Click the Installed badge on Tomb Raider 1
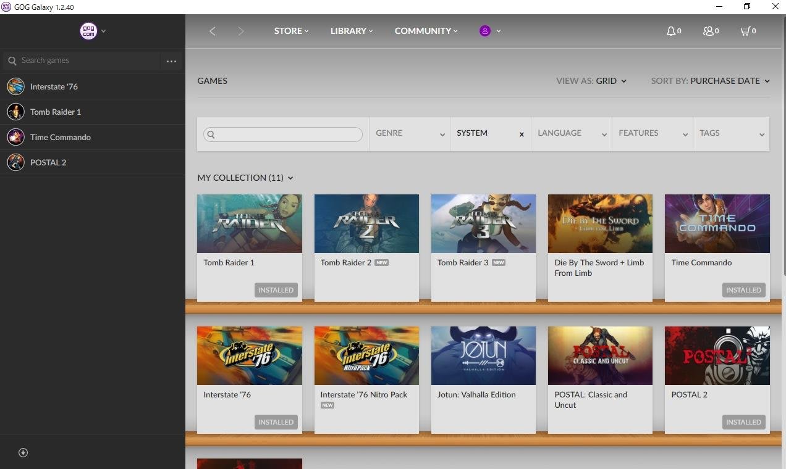Screen dimensions: 786x469 coord(276,290)
